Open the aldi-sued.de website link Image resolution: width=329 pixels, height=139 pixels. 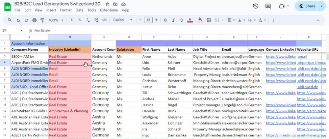308,87
